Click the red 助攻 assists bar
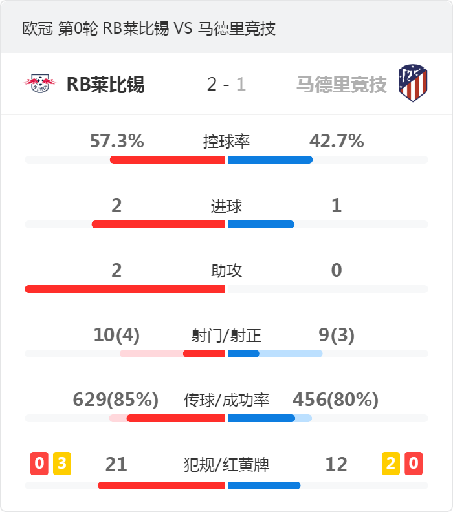Viewport: 453px width, 512px height. [125, 289]
